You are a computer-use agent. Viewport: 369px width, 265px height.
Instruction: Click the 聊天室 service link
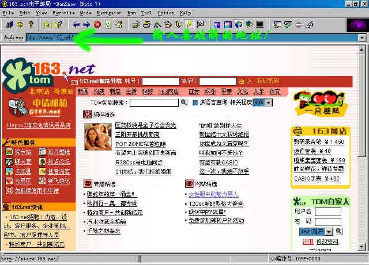23,162
